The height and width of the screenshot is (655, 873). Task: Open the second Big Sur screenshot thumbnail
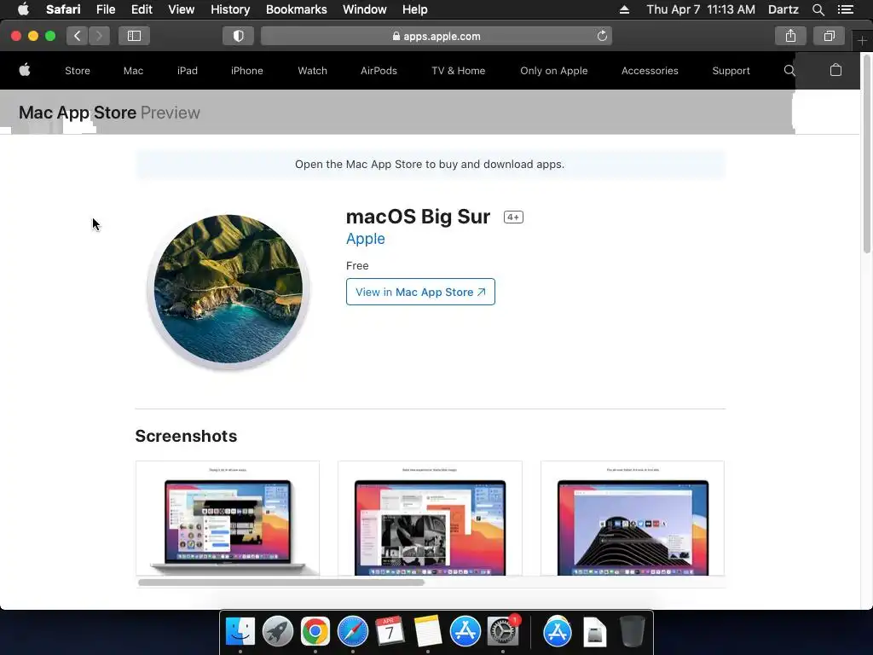click(x=430, y=518)
